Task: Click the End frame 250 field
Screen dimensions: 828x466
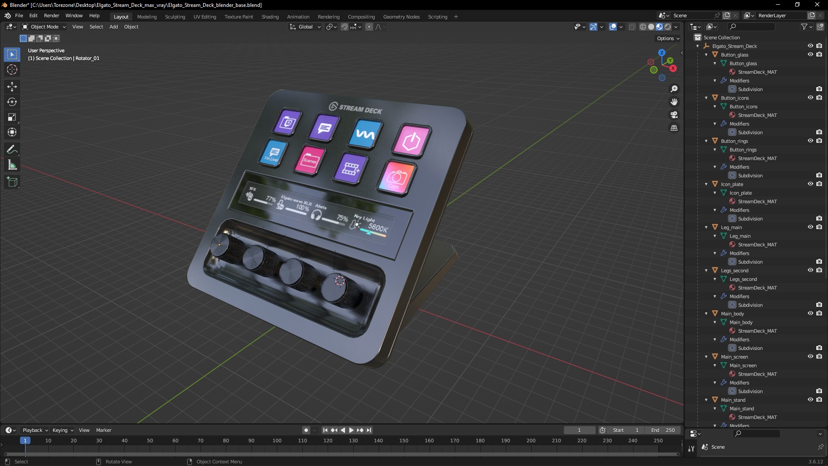Action: point(663,430)
